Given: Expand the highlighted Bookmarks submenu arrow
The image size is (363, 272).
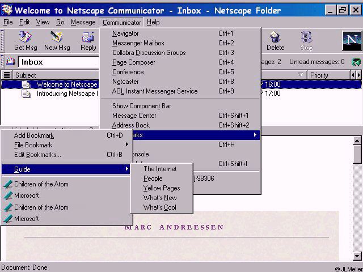Looking at the screenshot, I should click(x=255, y=135).
